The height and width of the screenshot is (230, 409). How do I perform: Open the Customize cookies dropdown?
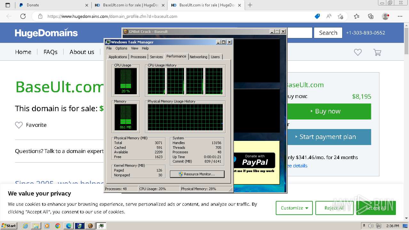pos(294,208)
